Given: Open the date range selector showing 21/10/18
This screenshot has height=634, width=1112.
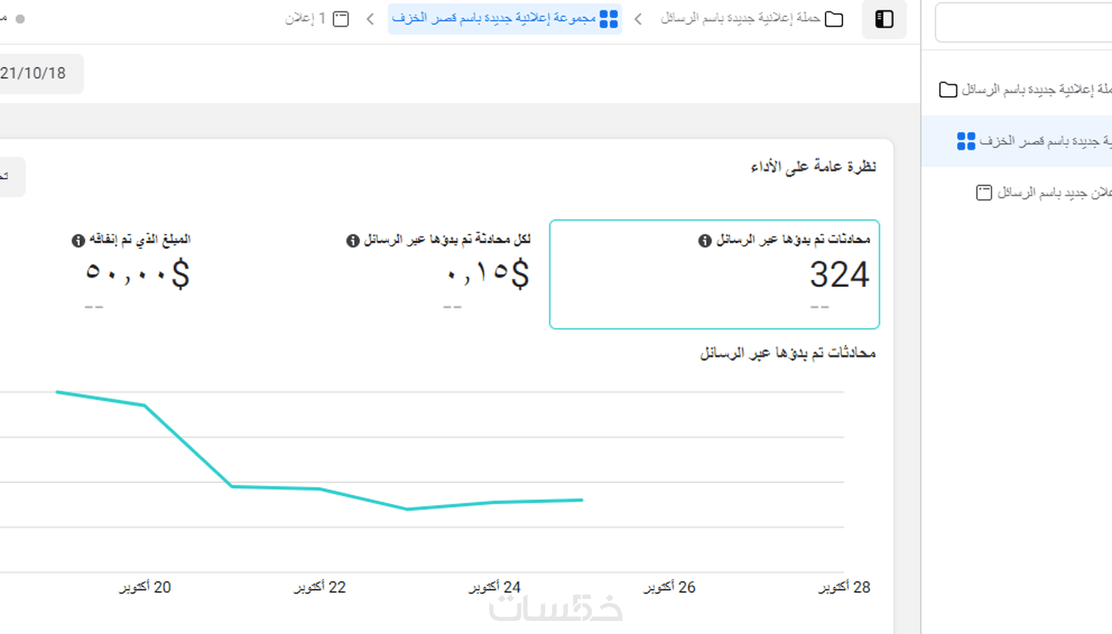Looking at the screenshot, I should [36, 73].
